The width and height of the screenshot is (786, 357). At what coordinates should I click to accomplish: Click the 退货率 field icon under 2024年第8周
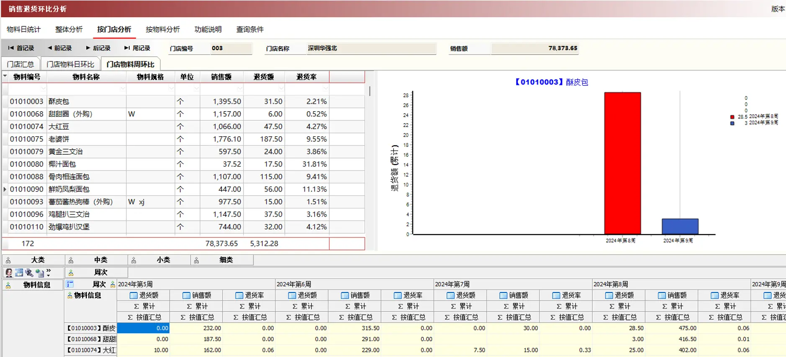click(714, 296)
